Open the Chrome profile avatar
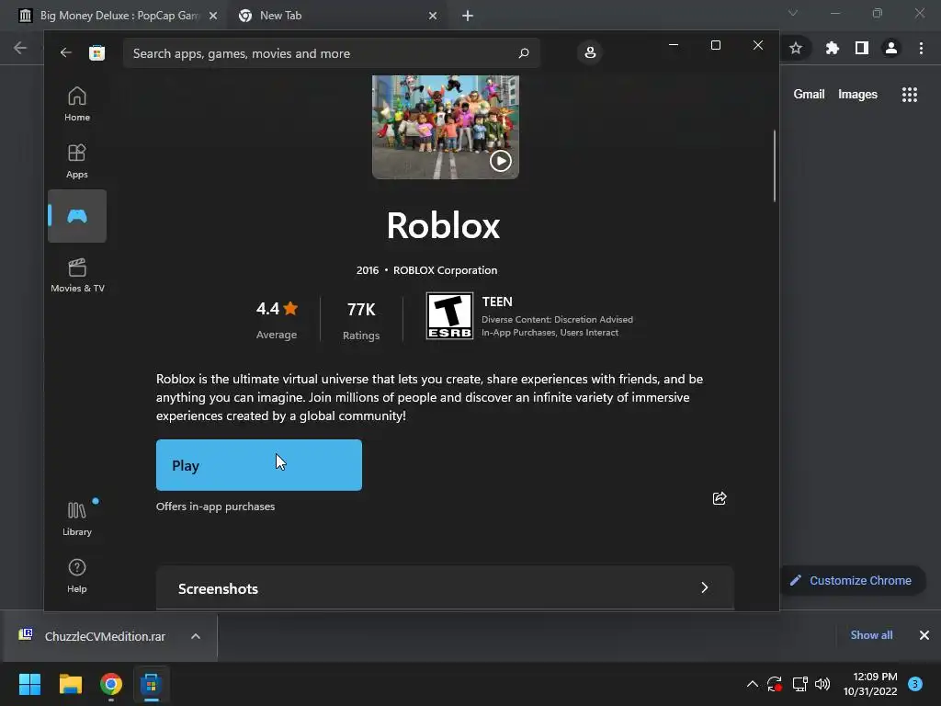The width and height of the screenshot is (941, 706). click(x=891, y=48)
